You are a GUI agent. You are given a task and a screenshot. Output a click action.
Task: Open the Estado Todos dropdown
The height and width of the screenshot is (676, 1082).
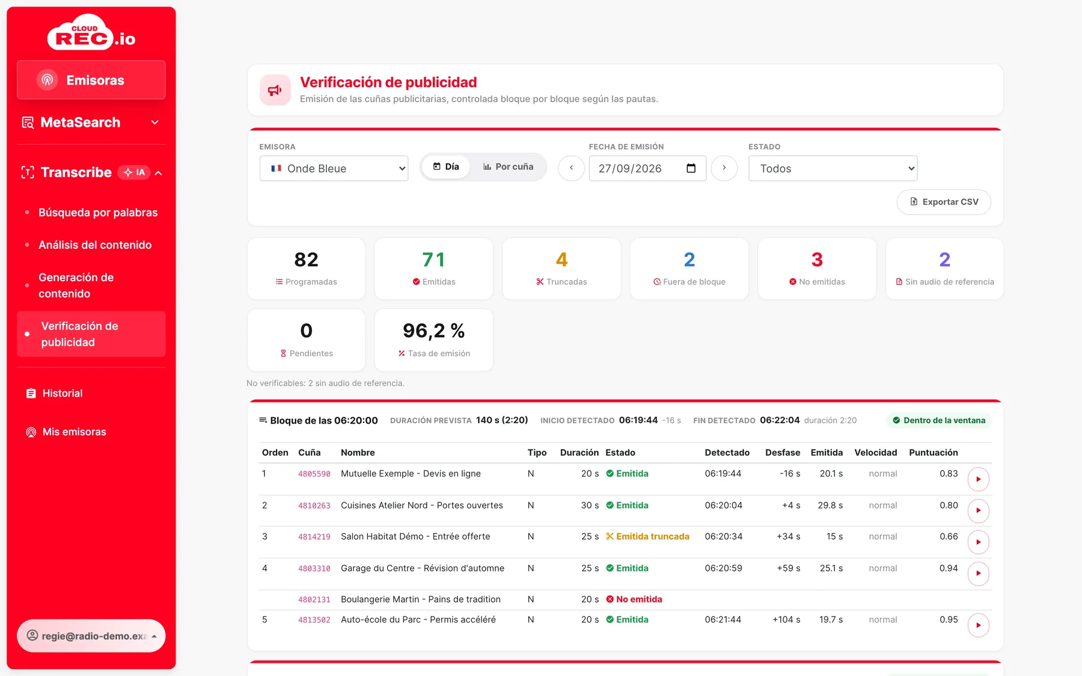coord(833,168)
